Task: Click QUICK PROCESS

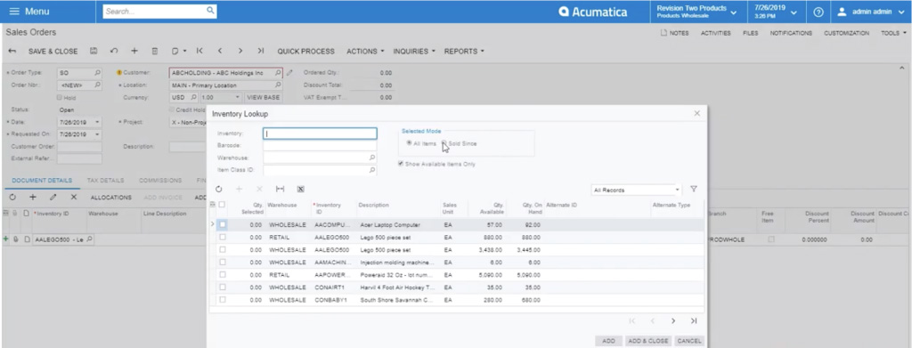Action: click(306, 51)
